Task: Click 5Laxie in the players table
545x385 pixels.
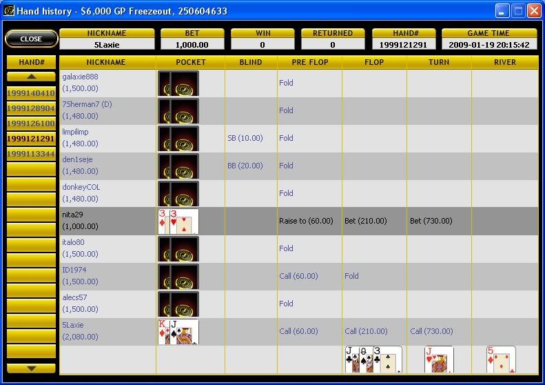Action: click(72, 325)
